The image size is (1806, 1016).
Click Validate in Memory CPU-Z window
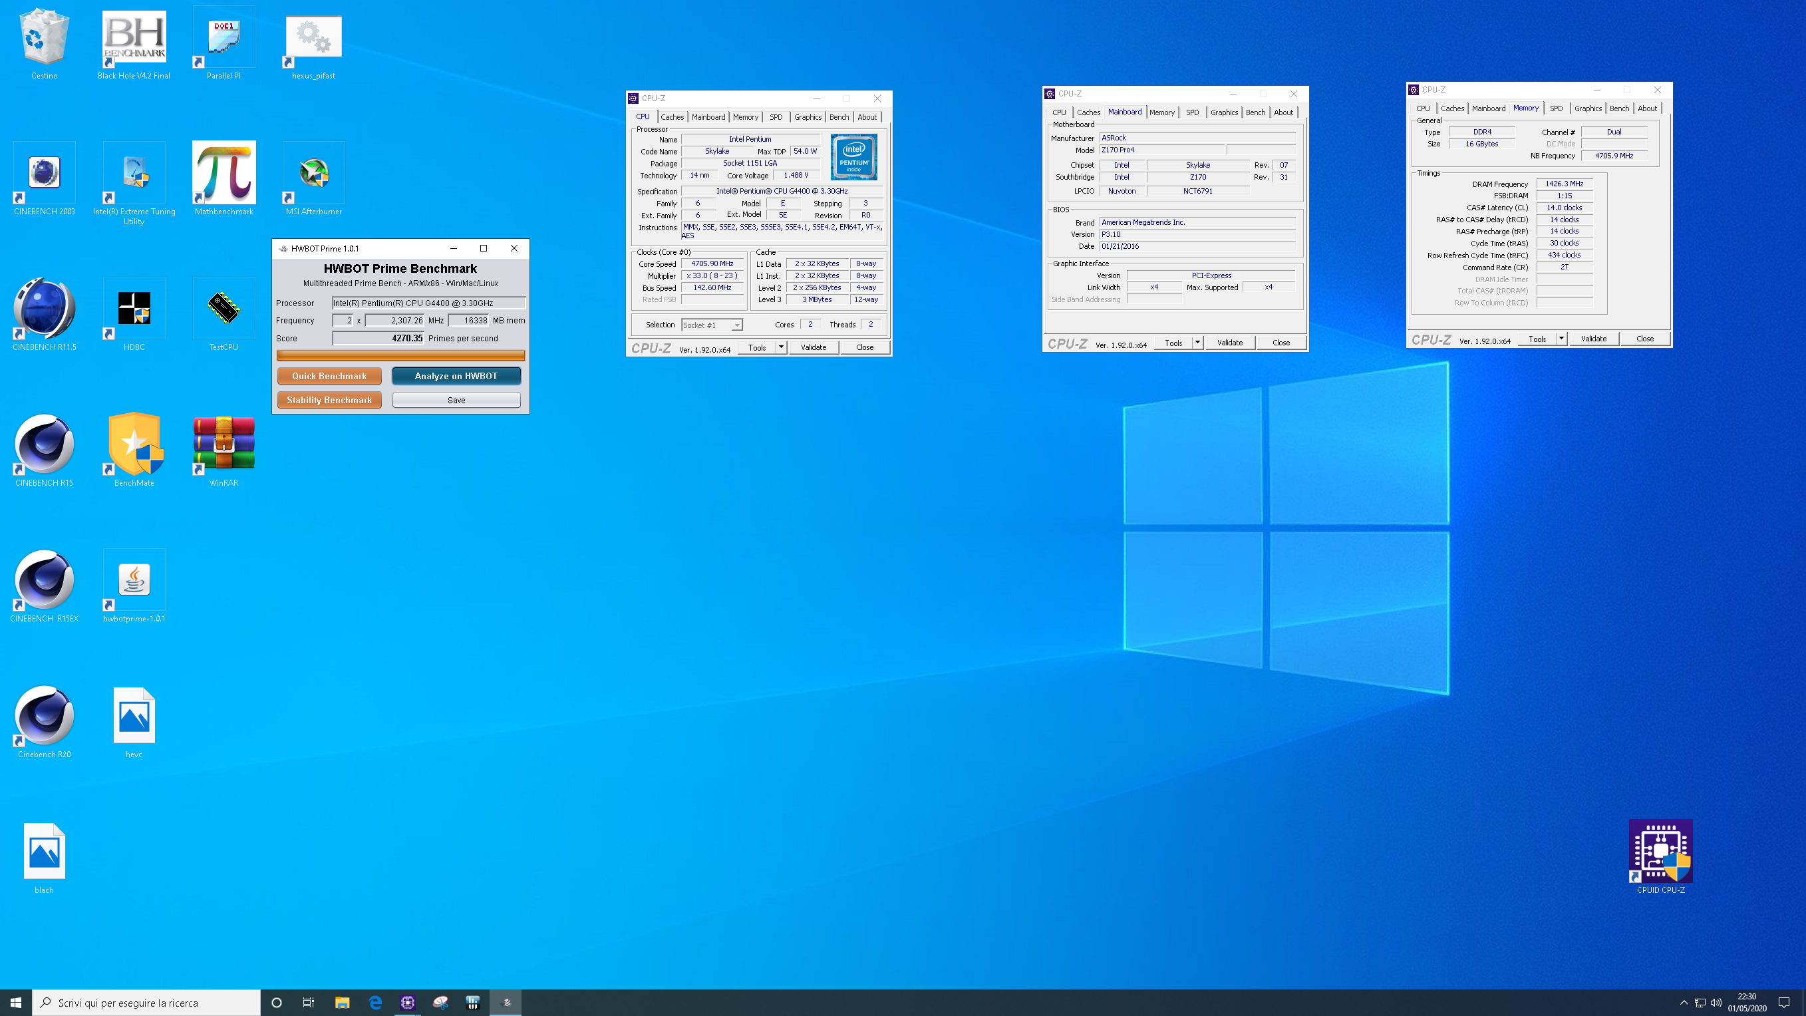click(x=1594, y=339)
